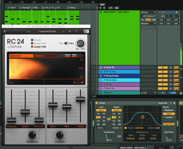Unfold MAIN ARPS - METHOD 2 track
This screenshot has height=149, width=183.
pyautogui.click(x=101, y=12)
